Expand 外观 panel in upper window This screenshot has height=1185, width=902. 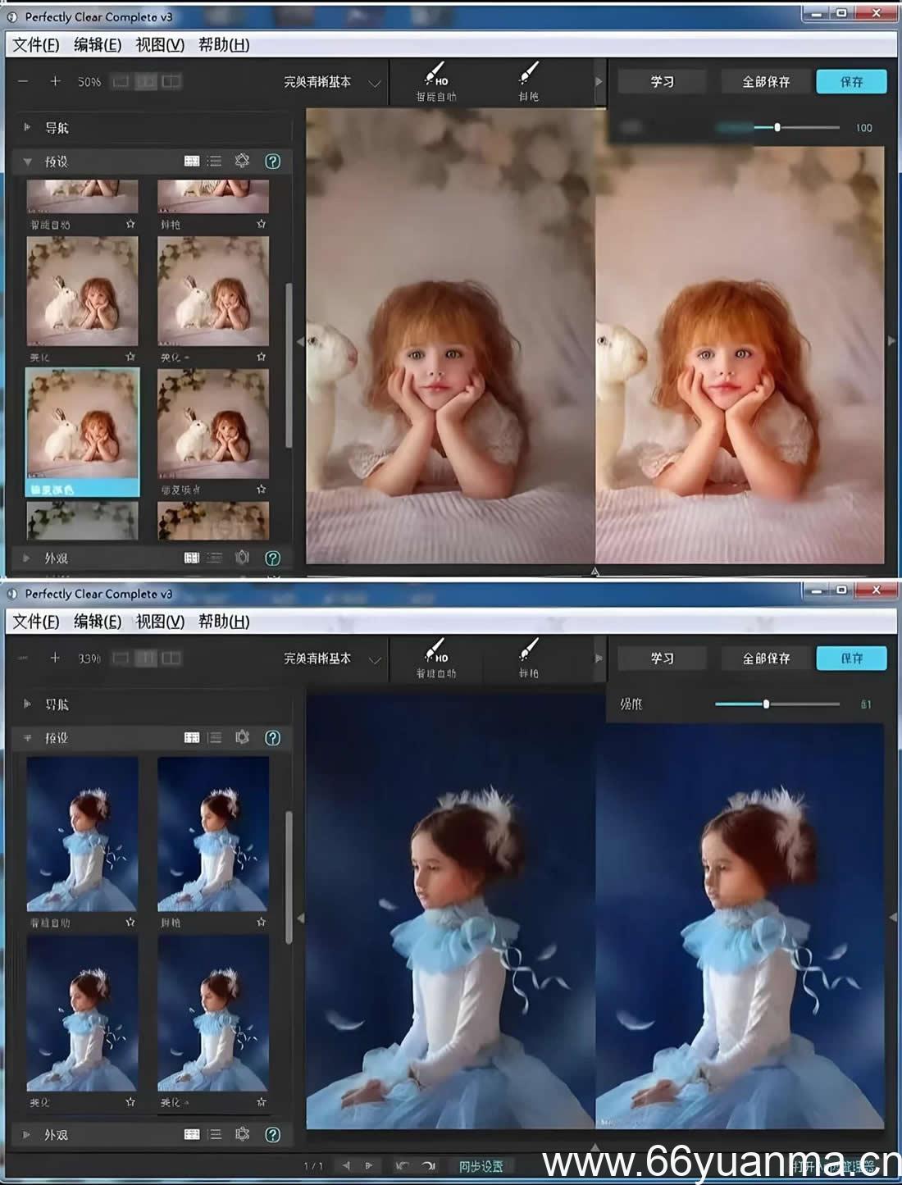tap(27, 558)
